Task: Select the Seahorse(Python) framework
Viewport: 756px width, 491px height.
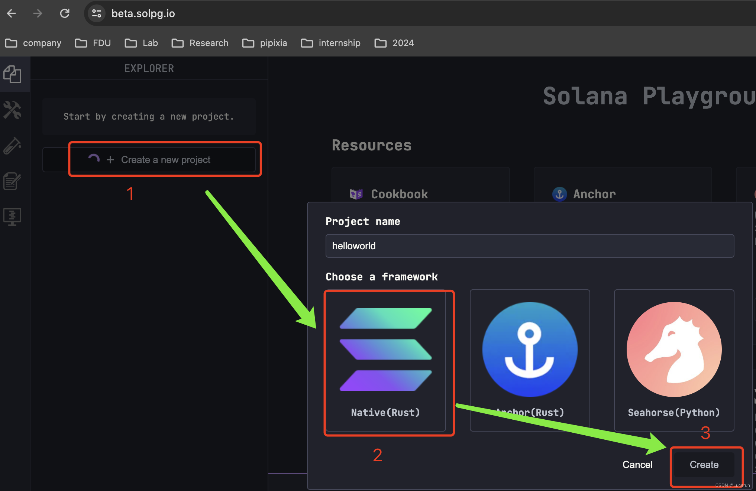Action: (x=673, y=360)
